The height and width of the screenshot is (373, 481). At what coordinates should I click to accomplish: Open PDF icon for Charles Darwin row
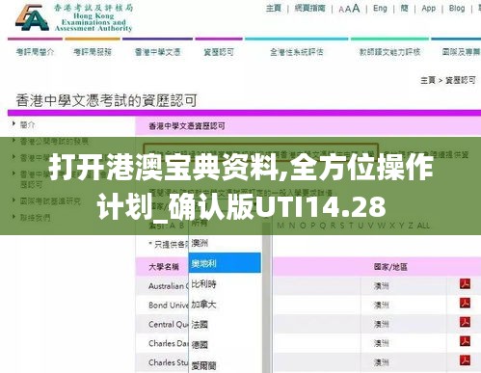(x=465, y=341)
